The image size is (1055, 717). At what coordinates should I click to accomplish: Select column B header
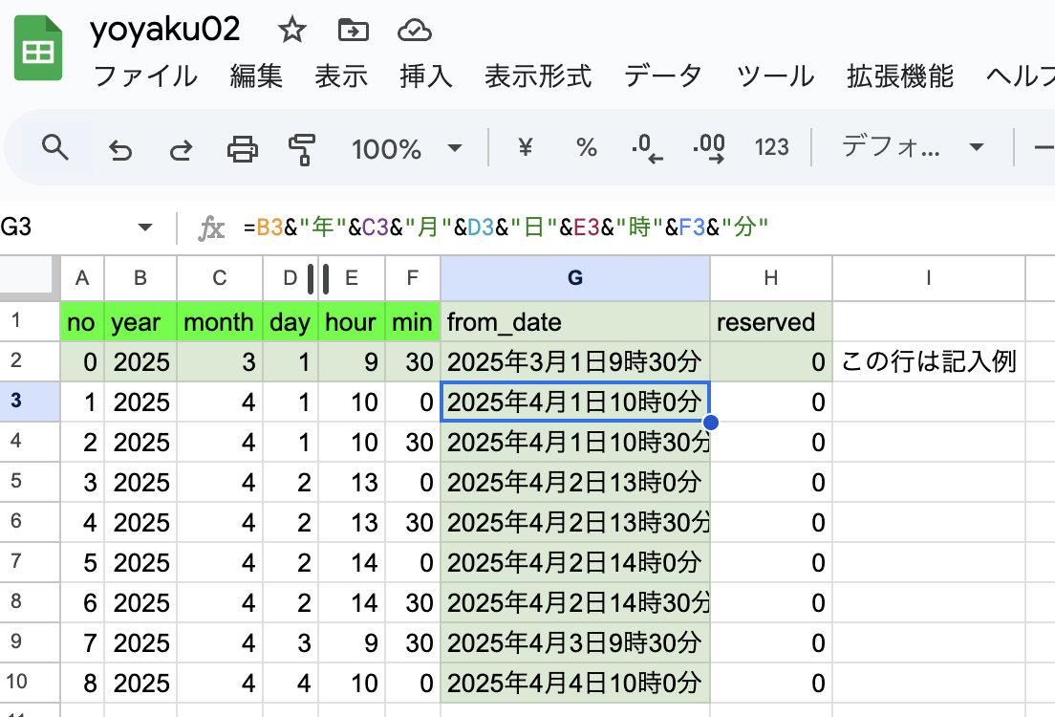click(140, 278)
